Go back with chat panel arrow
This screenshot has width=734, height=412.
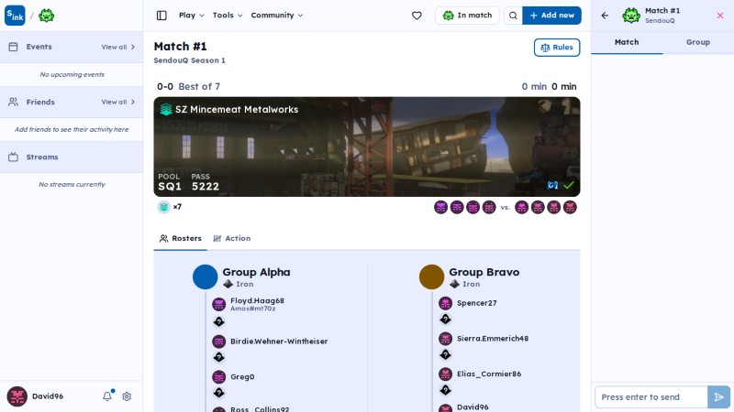(x=605, y=16)
